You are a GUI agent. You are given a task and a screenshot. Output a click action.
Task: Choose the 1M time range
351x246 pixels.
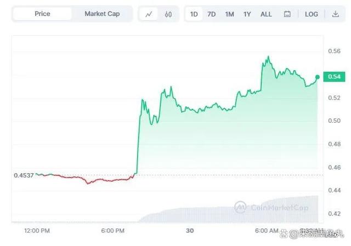pos(229,14)
